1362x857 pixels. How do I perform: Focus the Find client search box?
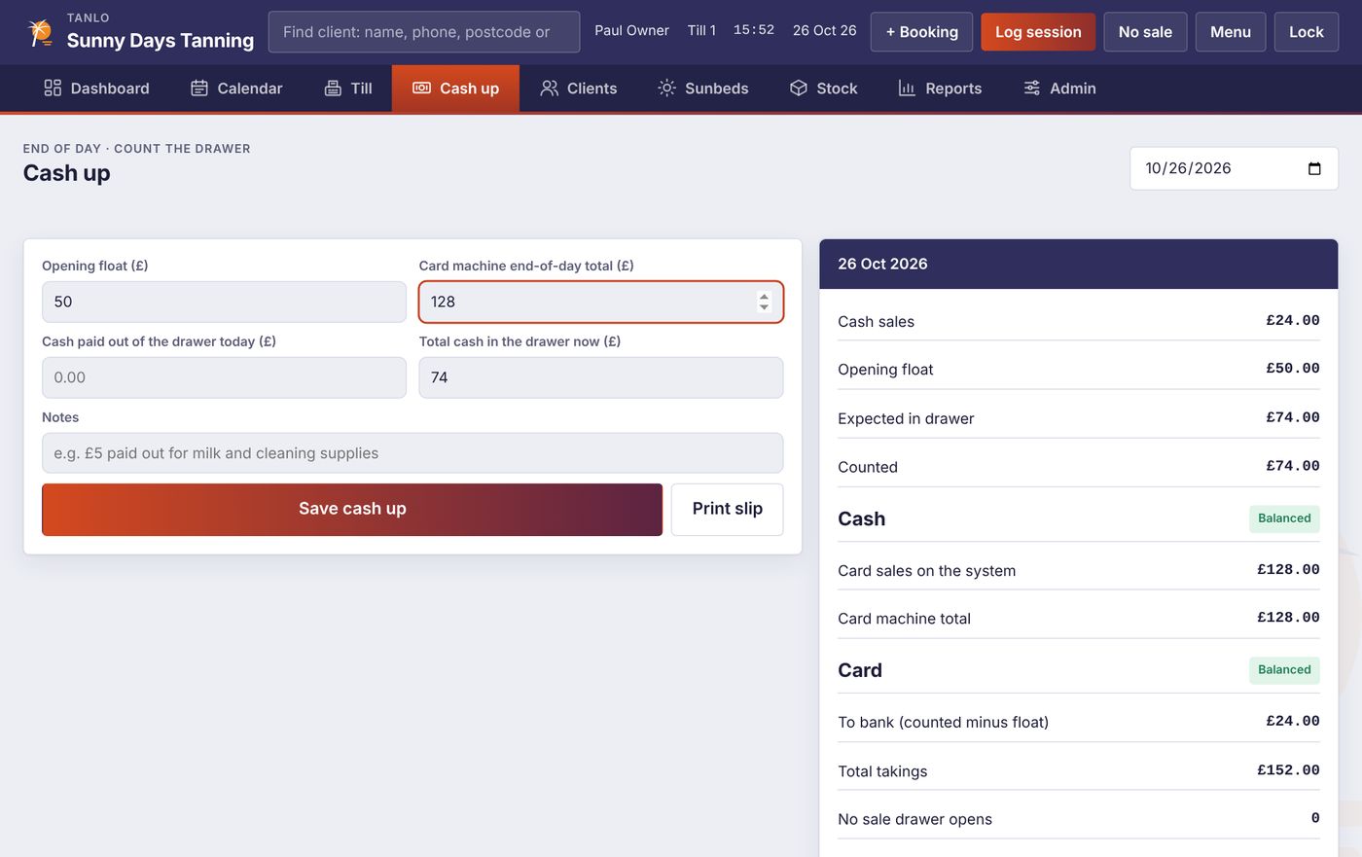(424, 32)
